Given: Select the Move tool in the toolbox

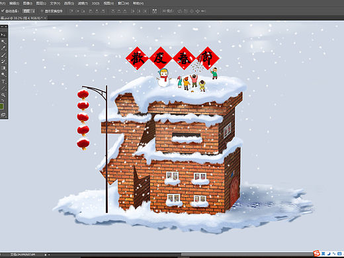Looking at the screenshot, I should click(x=3, y=35).
